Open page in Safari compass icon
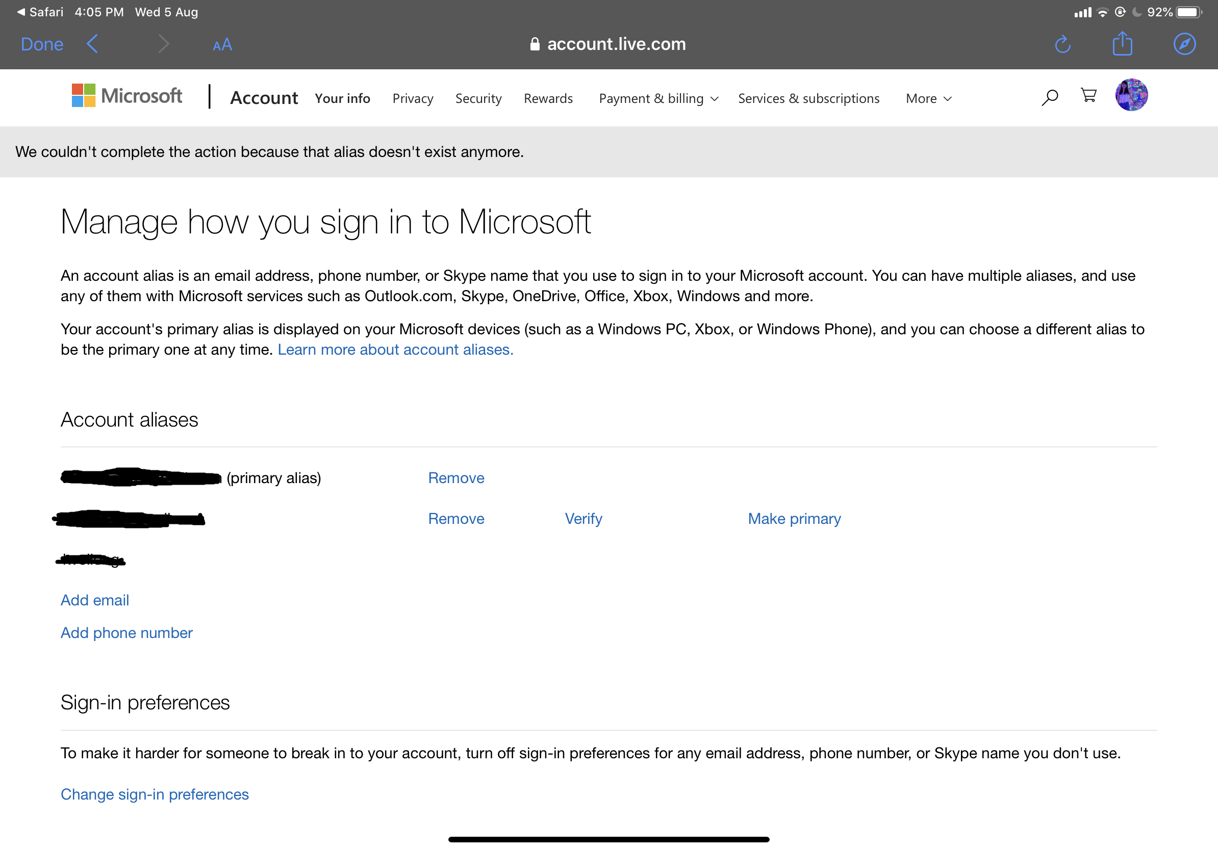Screen dimensions: 1218x850 1184,44
